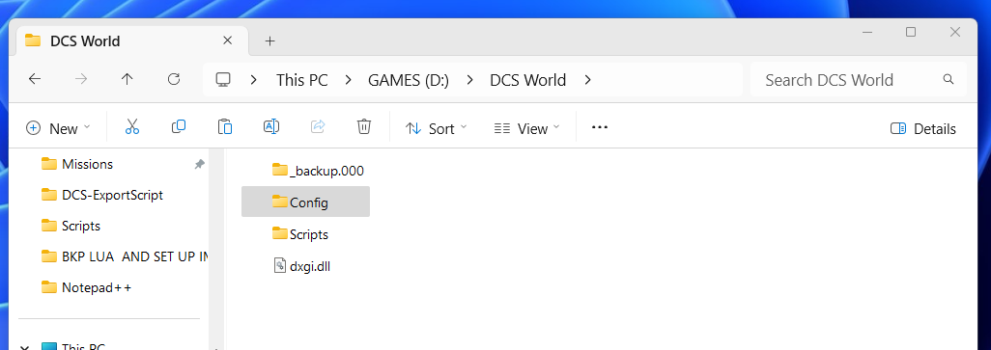Viewport: 991px width, 350px height.
Task: Click the search magnifier icon
Action: pos(949,79)
